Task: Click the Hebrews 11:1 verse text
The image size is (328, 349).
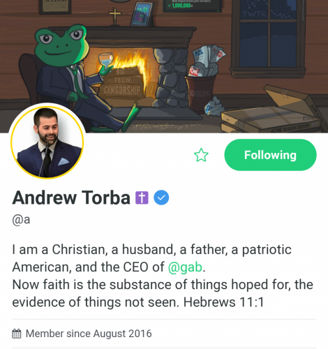Action: 223,302
